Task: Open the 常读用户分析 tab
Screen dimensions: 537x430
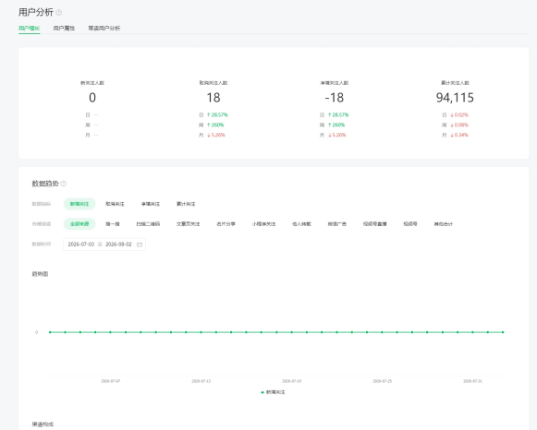Action: [x=104, y=28]
